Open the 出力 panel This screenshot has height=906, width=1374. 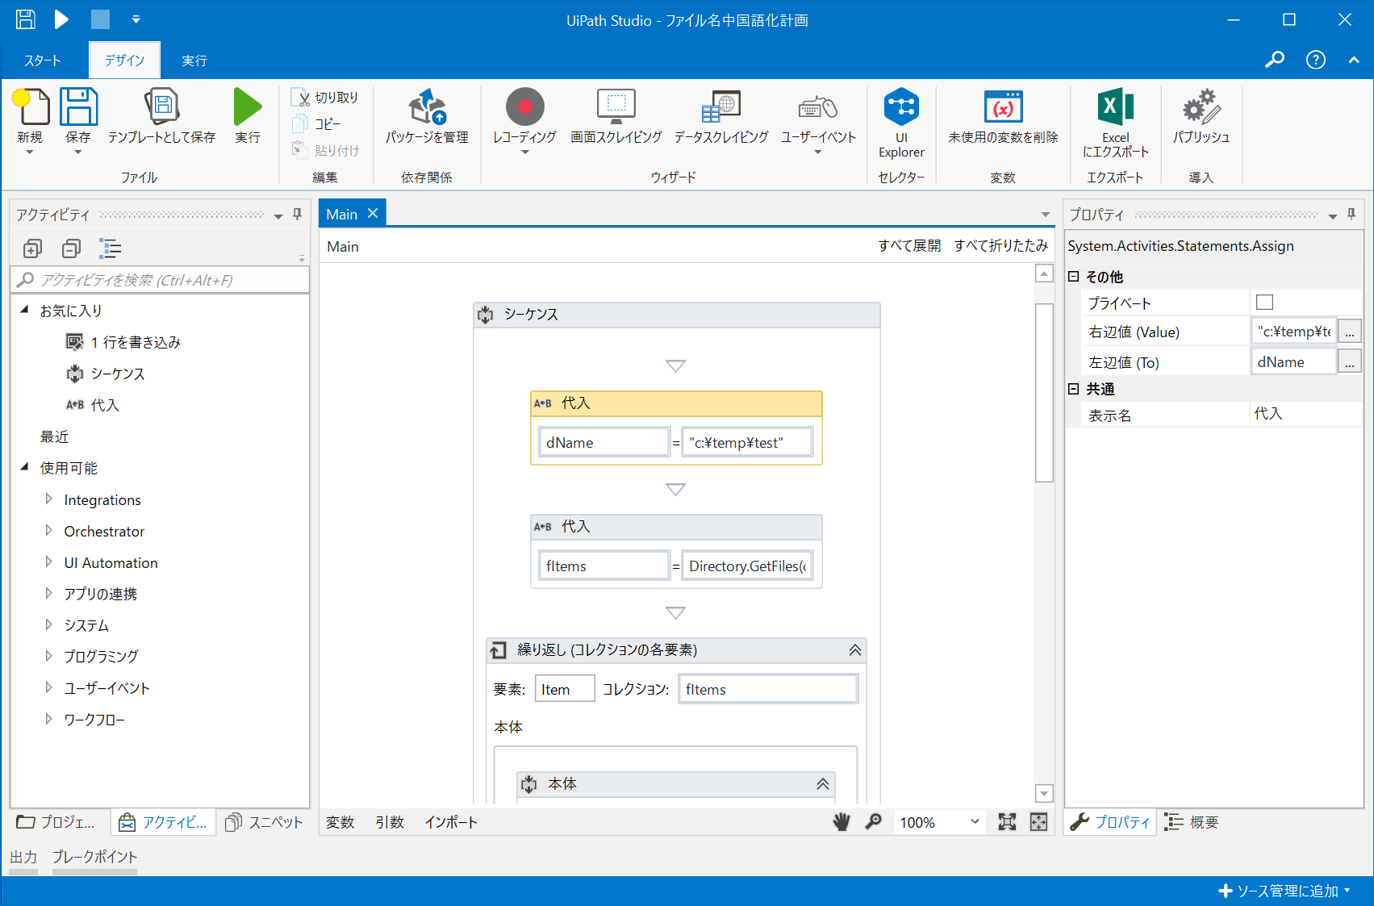click(x=23, y=857)
